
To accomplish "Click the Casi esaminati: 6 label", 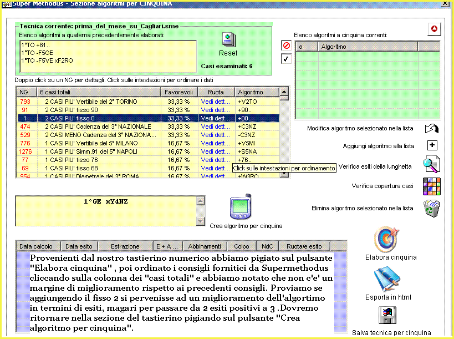I will (x=227, y=66).
